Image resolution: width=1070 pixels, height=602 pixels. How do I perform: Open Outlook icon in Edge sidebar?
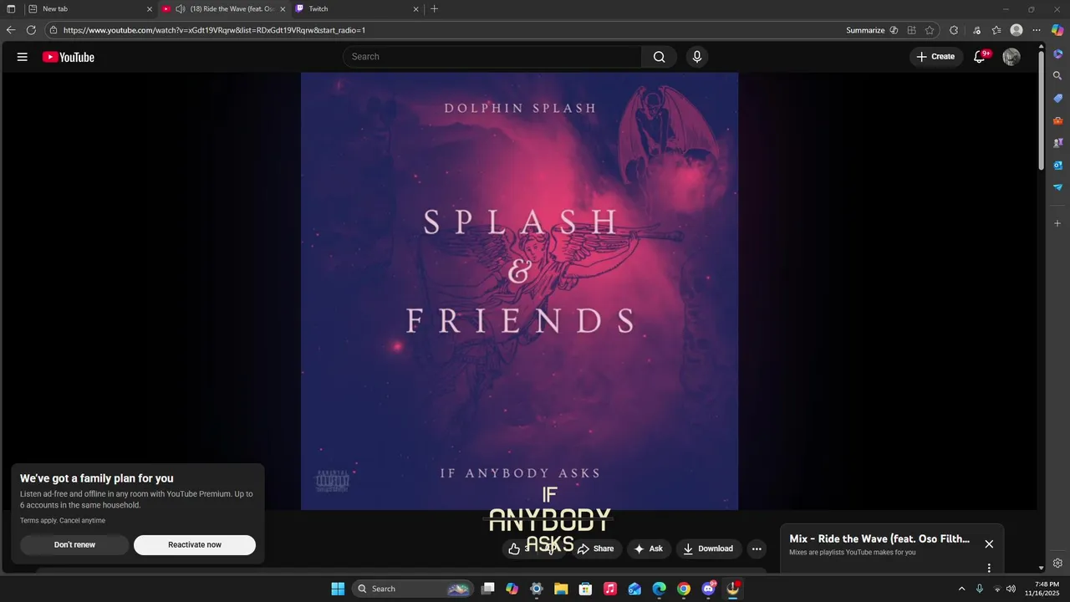click(x=1057, y=165)
